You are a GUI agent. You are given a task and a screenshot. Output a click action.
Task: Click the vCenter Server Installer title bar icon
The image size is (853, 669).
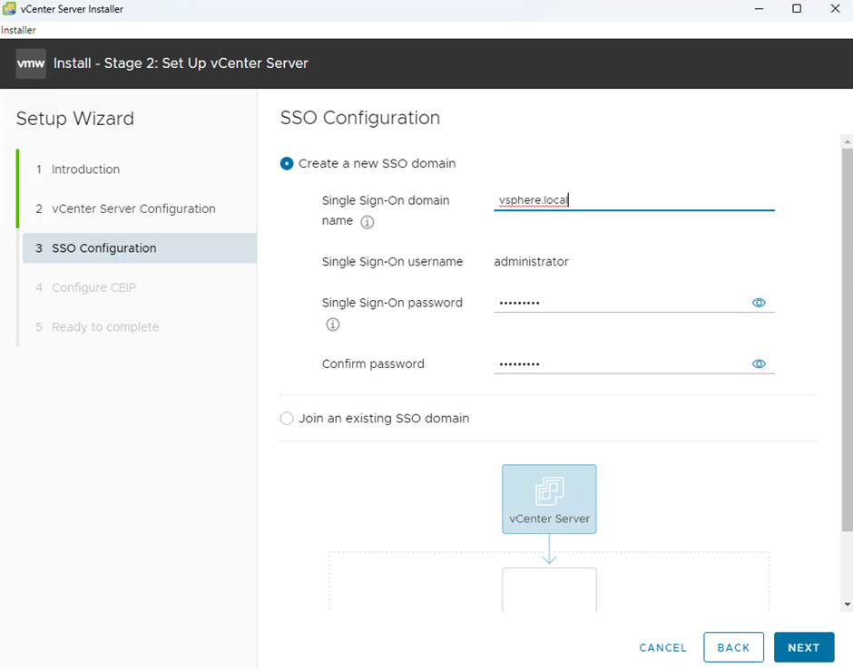point(10,9)
